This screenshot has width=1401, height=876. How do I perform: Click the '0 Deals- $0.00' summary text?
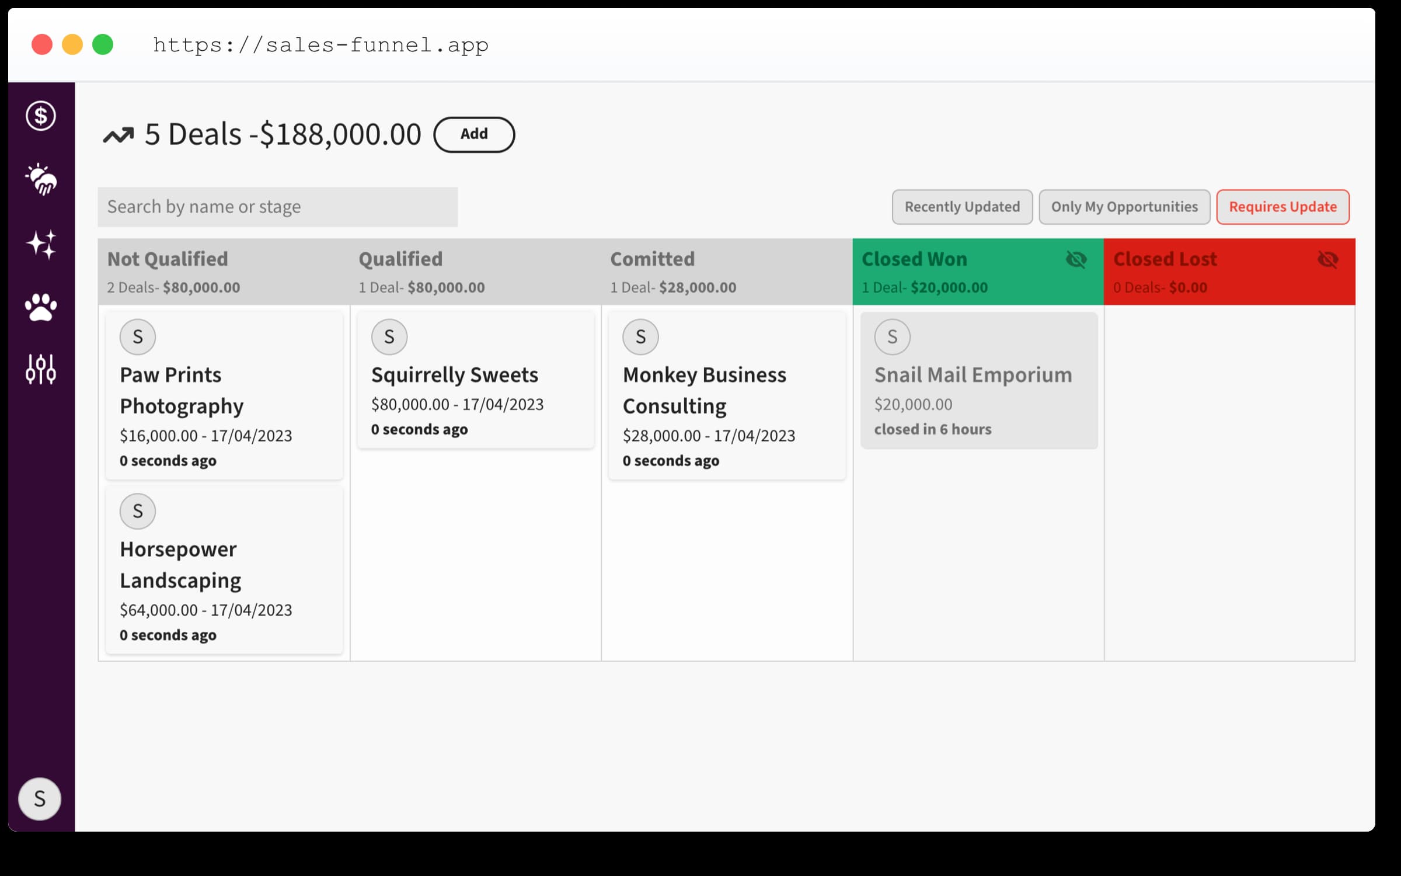click(1160, 287)
